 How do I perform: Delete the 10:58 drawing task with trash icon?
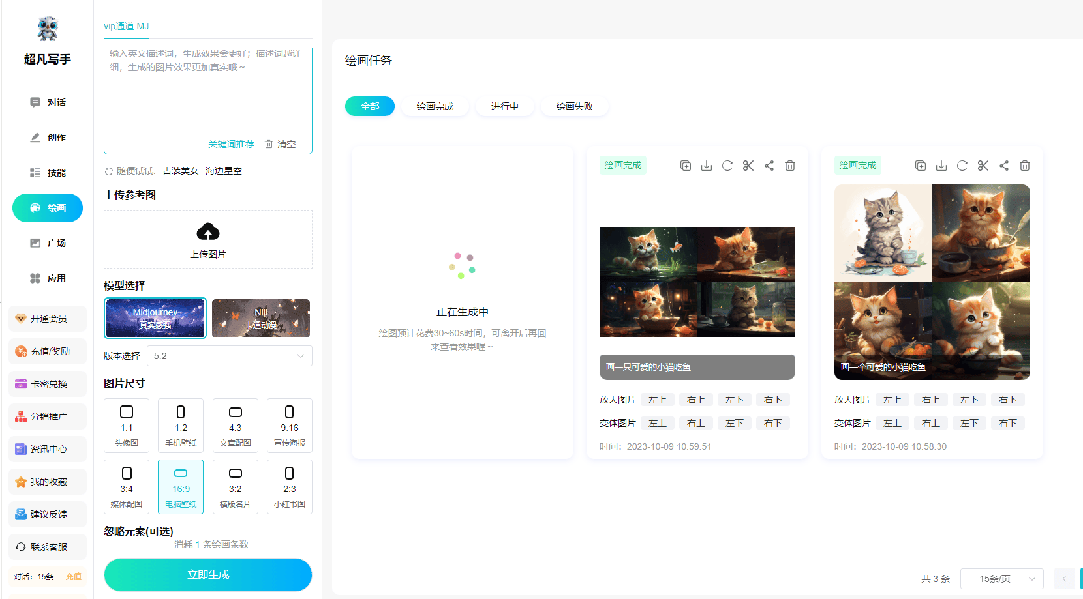tap(1025, 166)
